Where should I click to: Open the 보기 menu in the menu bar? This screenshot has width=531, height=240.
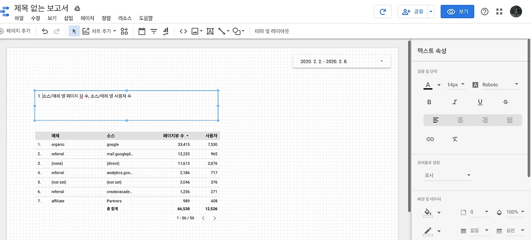tap(52, 18)
